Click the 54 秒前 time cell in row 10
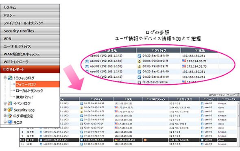Screen dimensions: 240x151 [x=30, y=140]
